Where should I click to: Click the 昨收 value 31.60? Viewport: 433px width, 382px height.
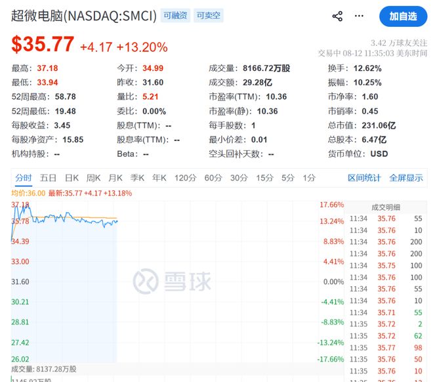pyautogui.click(x=153, y=83)
